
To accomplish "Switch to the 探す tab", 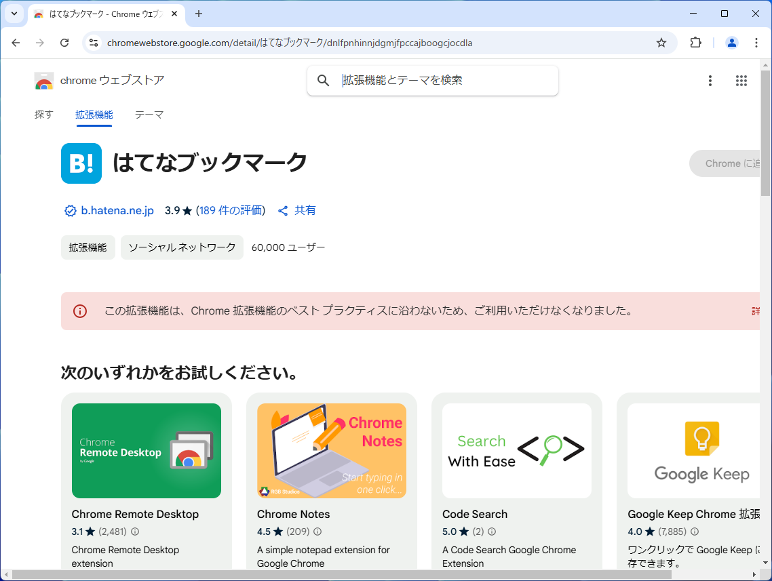I will [43, 115].
